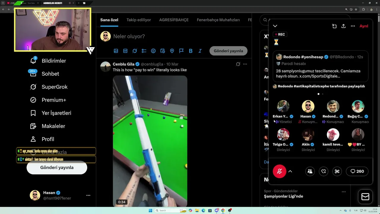Open the 260 comments in the Space
Screen dimensions: 380x214
[x=357, y=171]
